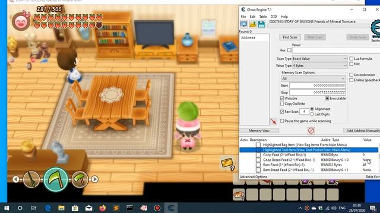Open Cortana search circle on taskbar
This screenshot has width=380, height=213.
(20, 208)
